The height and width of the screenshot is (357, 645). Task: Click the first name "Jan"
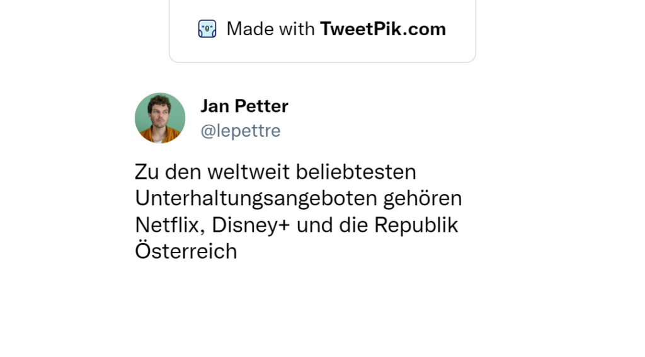pyautogui.click(x=214, y=106)
